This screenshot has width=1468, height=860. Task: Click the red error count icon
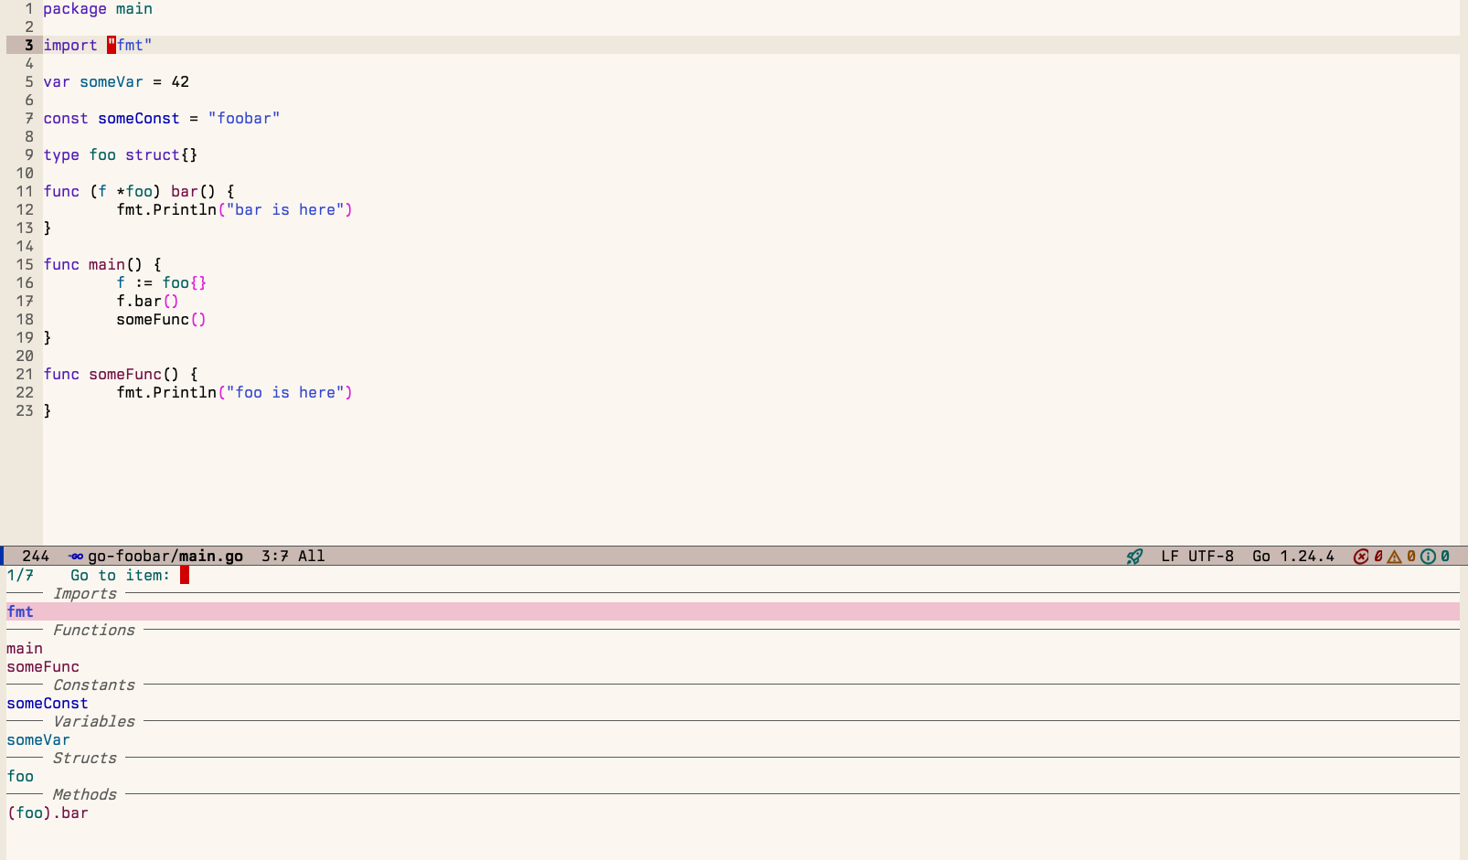pos(1361,556)
